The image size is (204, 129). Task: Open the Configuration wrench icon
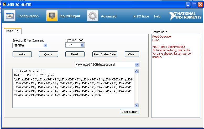click(x=10, y=16)
